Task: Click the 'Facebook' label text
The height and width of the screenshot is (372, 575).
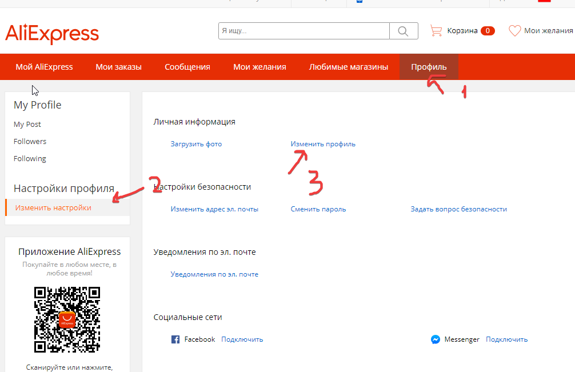Action: 199,339
